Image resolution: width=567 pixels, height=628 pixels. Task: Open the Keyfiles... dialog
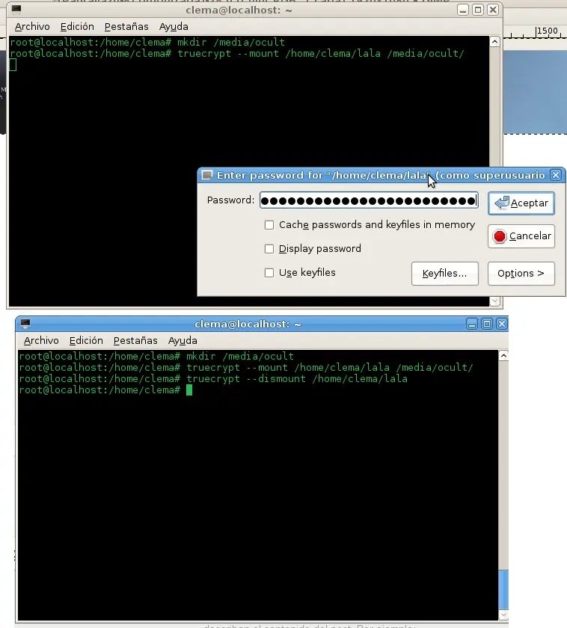tap(445, 274)
